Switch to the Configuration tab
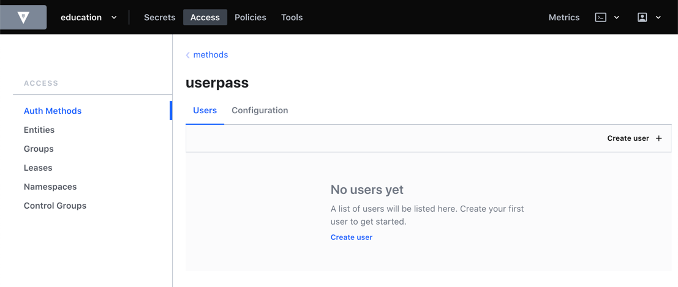The image size is (678, 287). point(260,110)
